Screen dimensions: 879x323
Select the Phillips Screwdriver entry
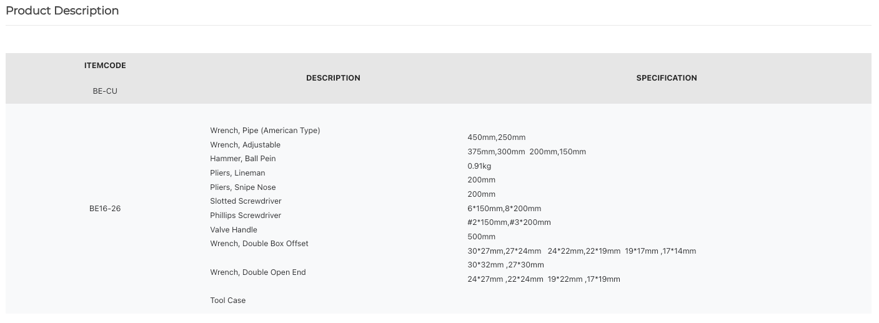click(246, 216)
